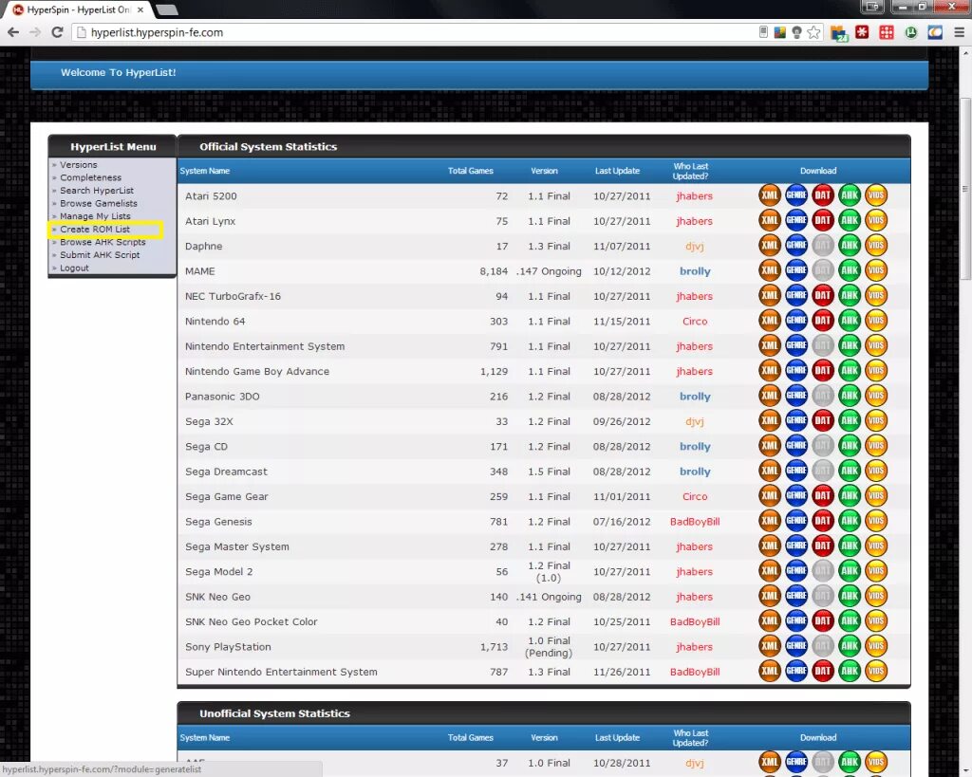
Task: Open the VIDS download for Panasonic 3DO
Action: click(x=876, y=396)
